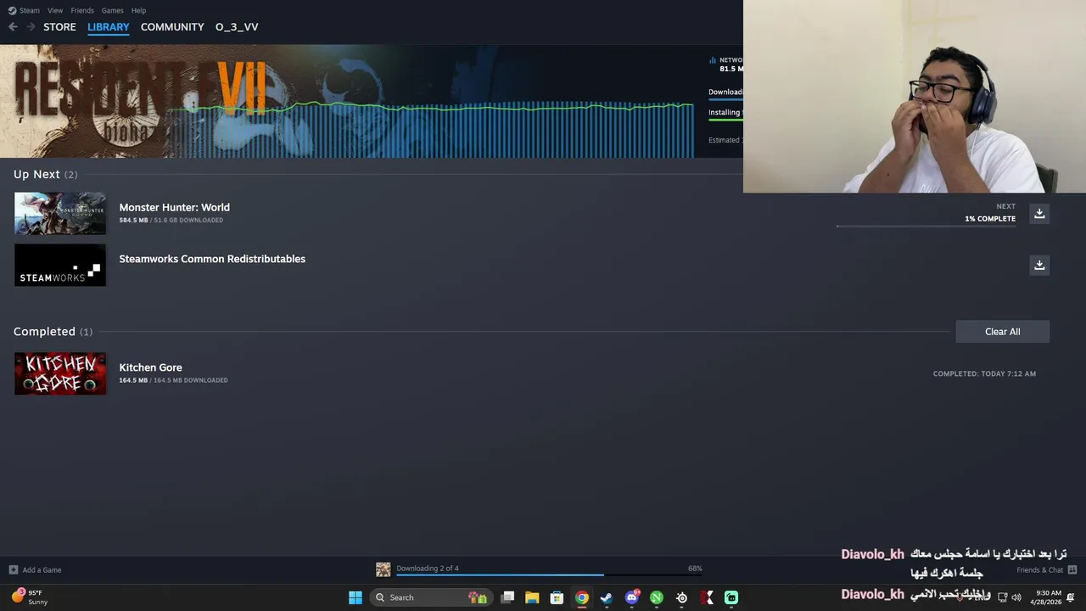This screenshot has width=1086, height=611.
Task: Click the Steam logo in the title bar
Action: (12, 10)
